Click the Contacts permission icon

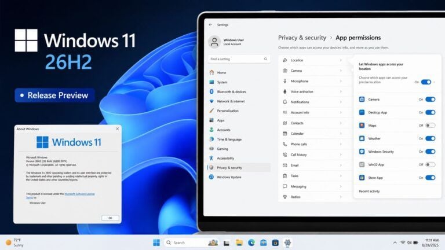coord(285,123)
